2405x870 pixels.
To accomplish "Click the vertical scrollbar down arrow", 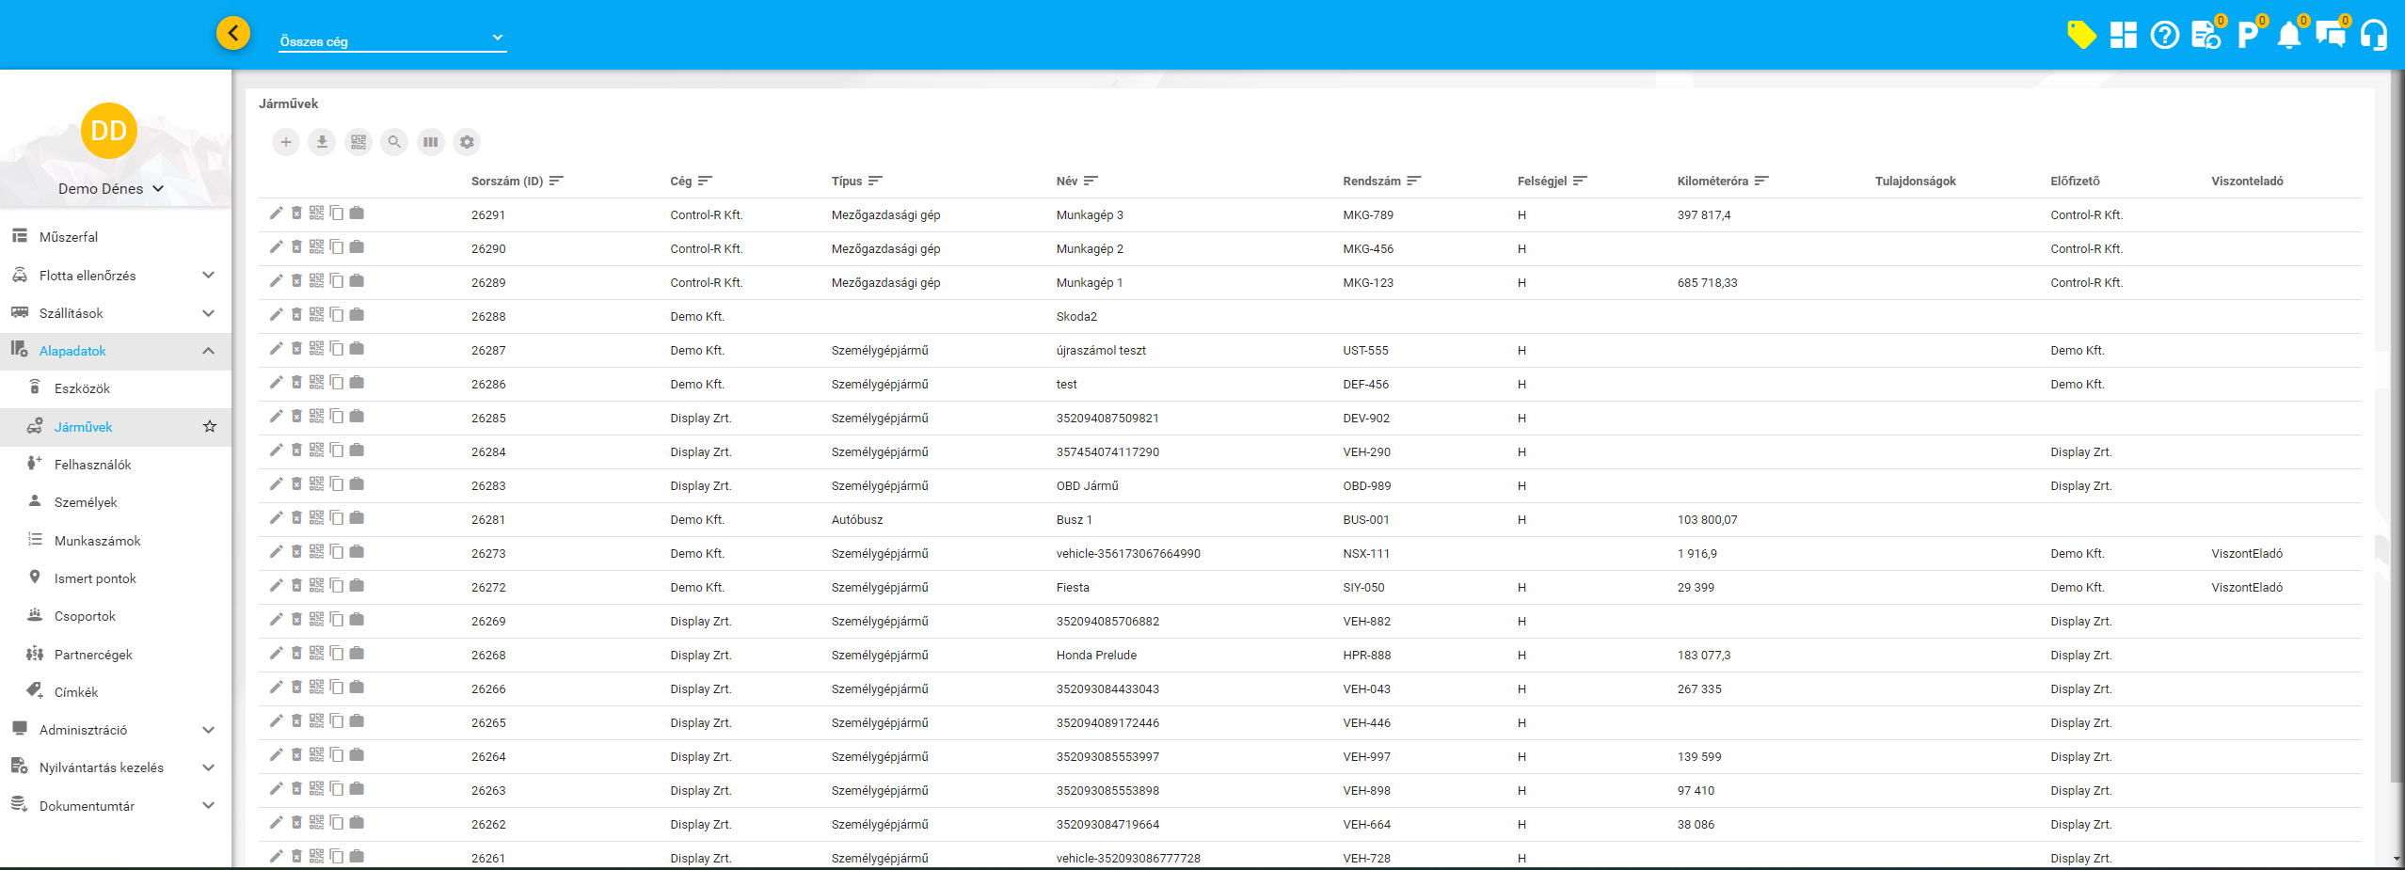I will coord(2396,859).
